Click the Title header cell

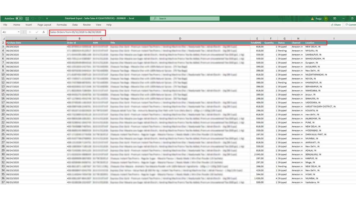pyautogui.click(x=180, y=43)
